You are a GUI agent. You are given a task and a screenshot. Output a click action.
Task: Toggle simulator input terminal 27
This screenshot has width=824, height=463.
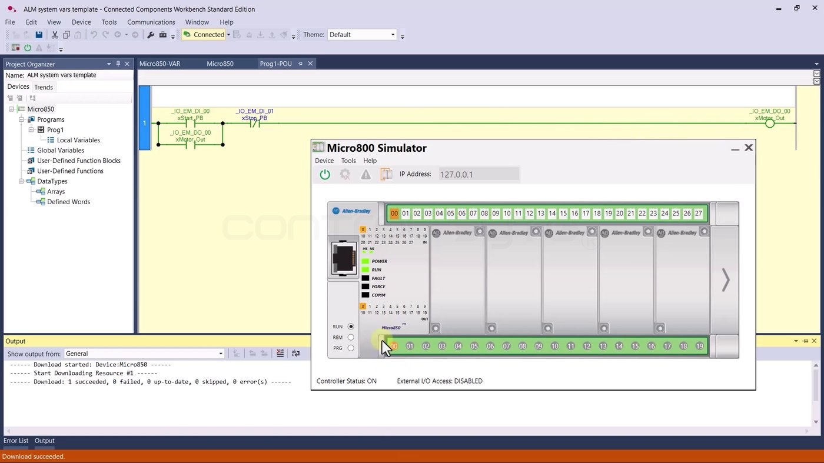699,214
